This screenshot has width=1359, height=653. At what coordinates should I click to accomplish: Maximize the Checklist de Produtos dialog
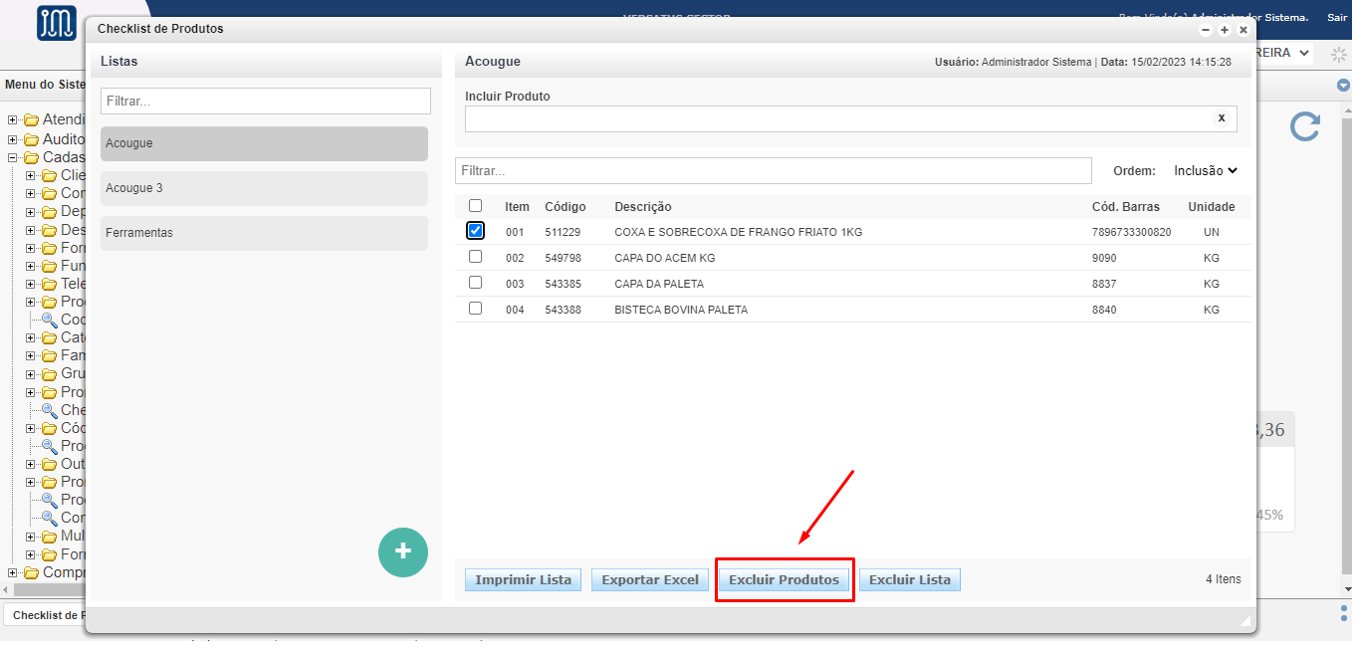coord(1225,30)
